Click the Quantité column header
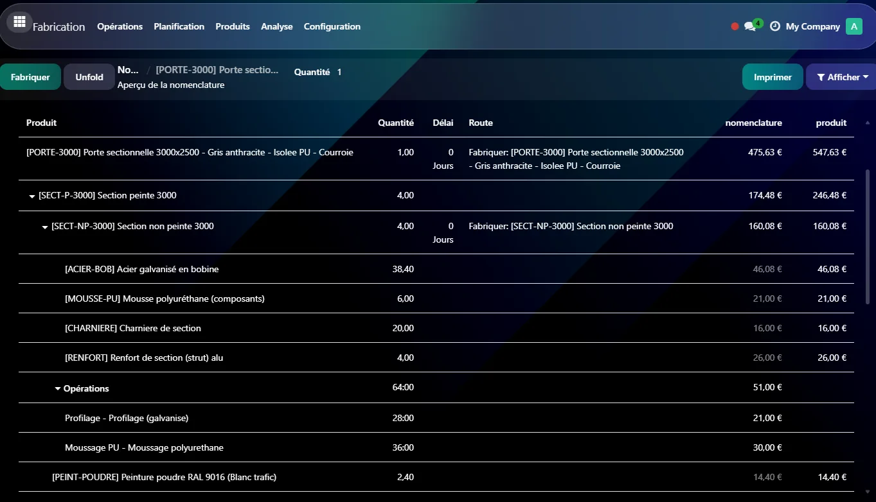Image resolution: width=876 pixels, height=502 pixels. [396, 123]
